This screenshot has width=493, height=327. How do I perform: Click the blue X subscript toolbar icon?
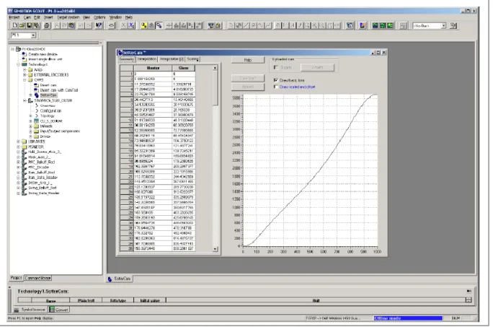[131, 25]
